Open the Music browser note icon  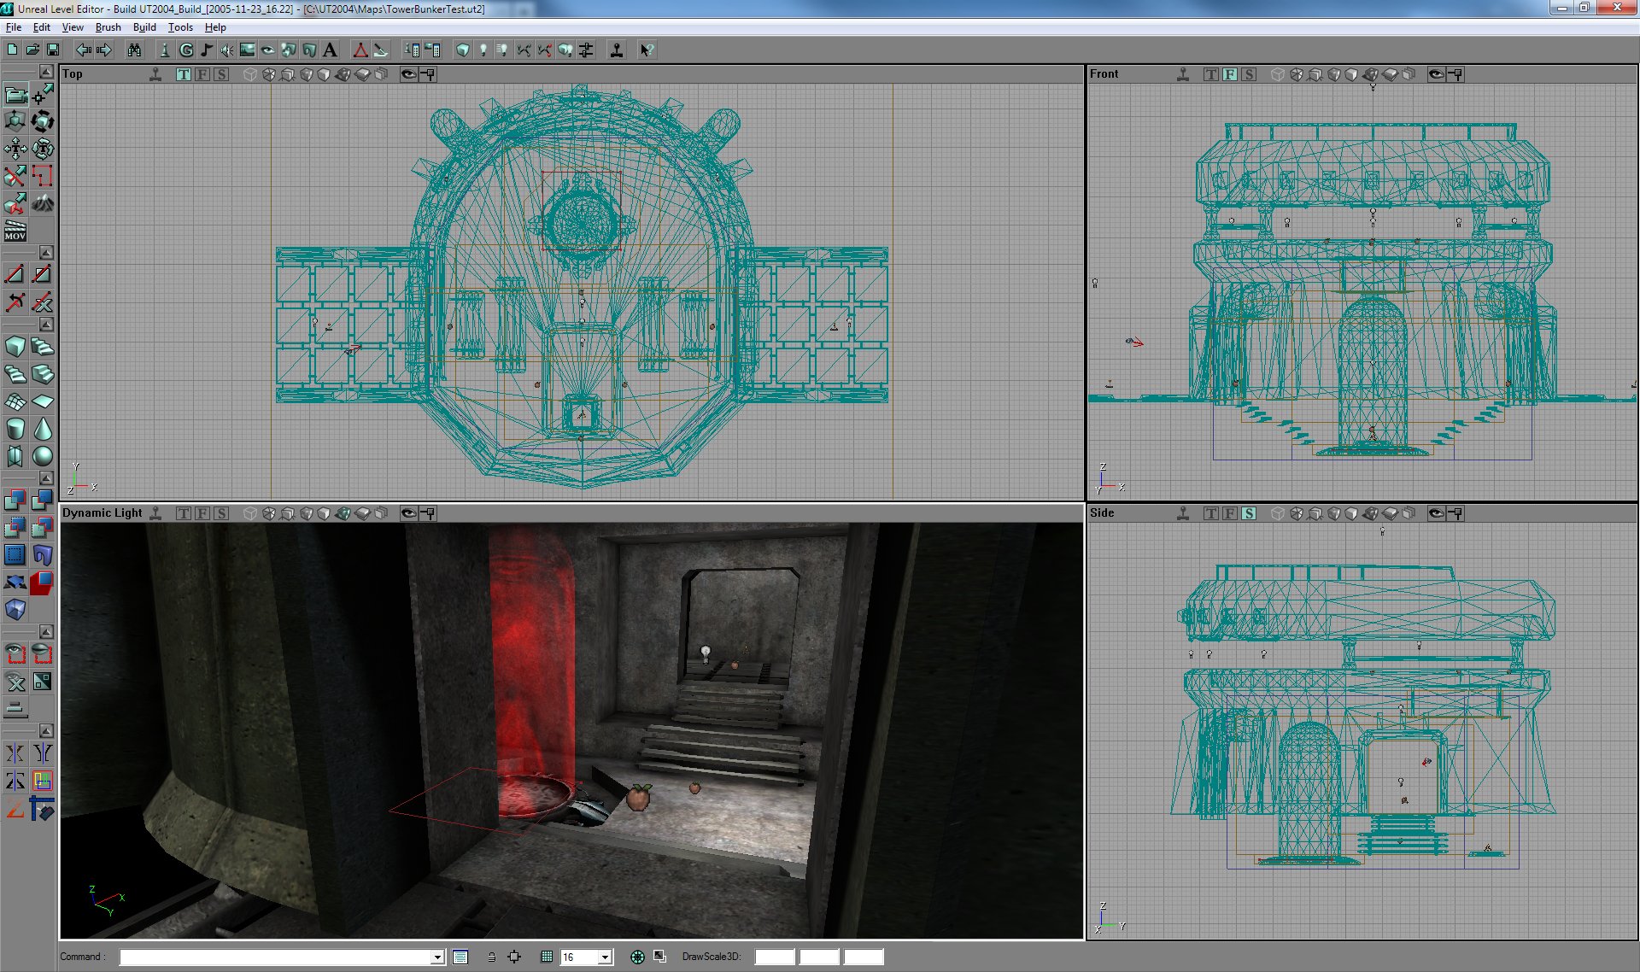click(x=207, y=50)
